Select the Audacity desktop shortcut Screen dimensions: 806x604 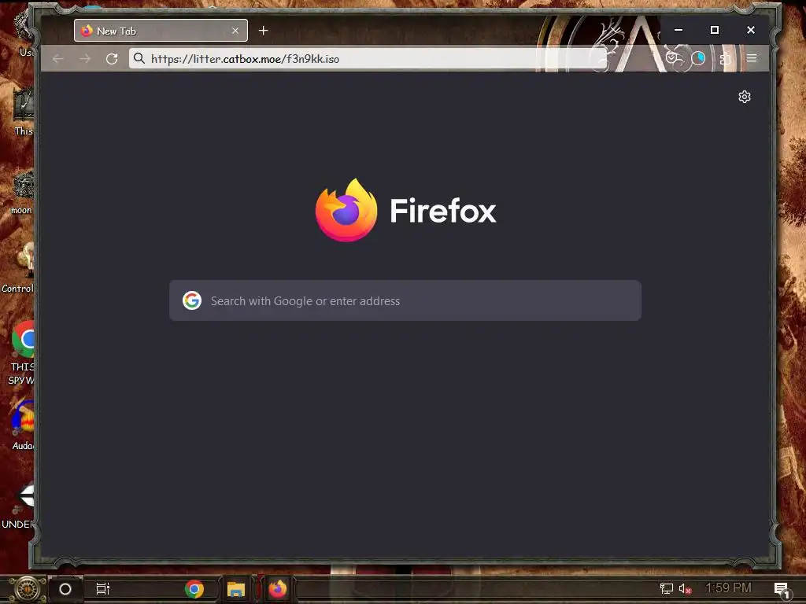point(23,426)
